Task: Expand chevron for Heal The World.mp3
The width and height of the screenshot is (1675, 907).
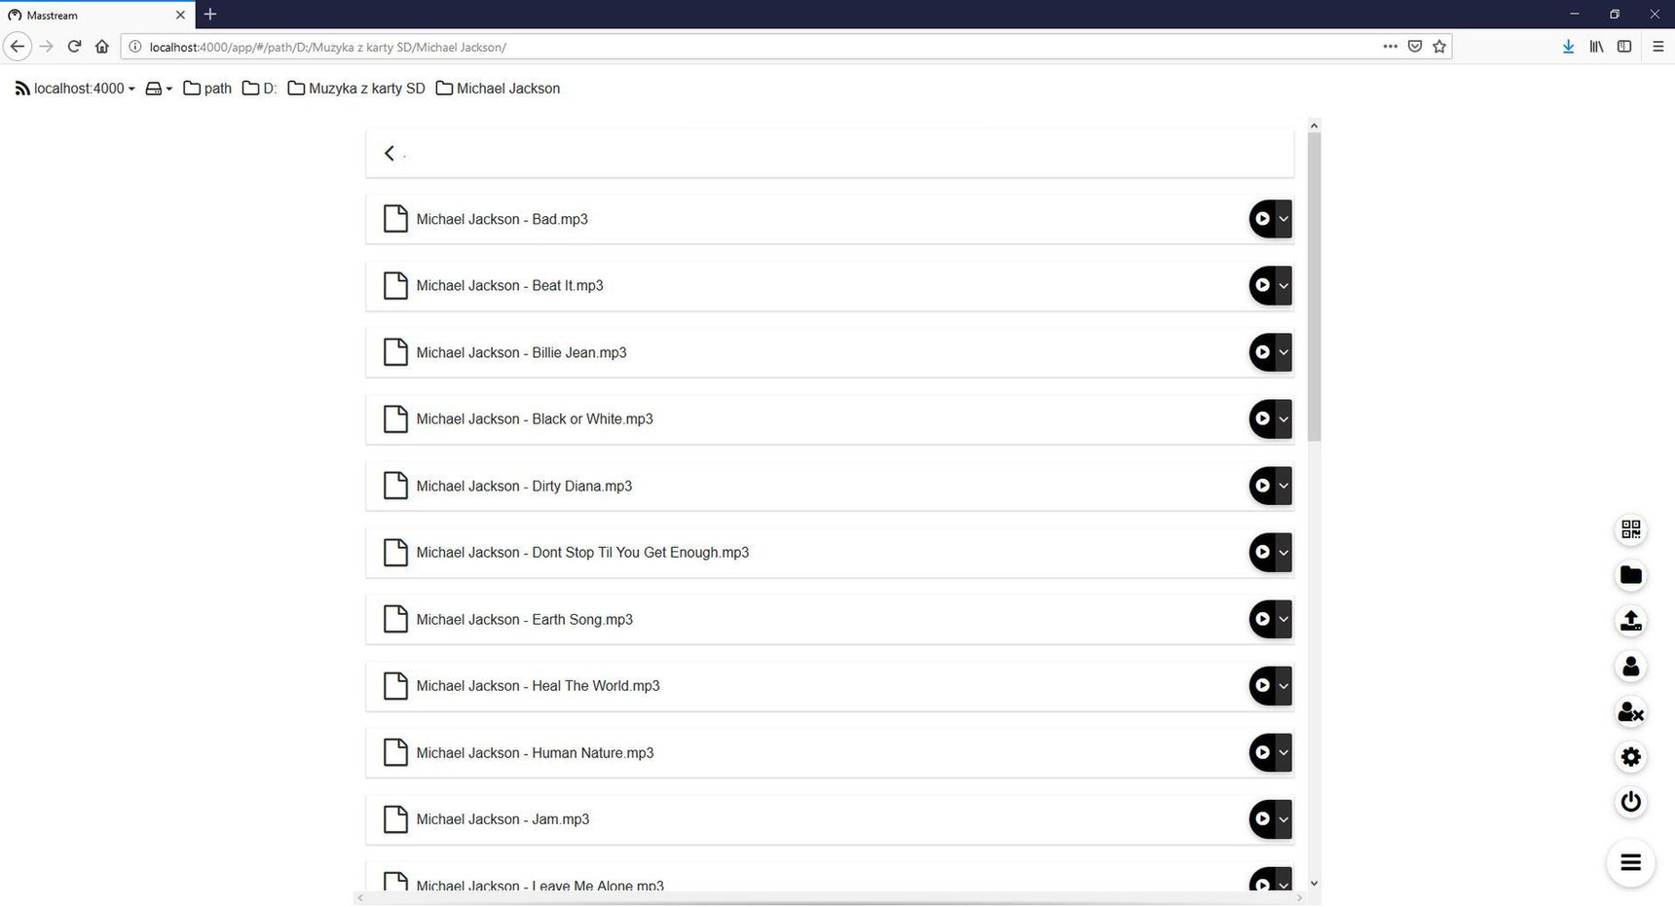Action: tap(1284, 685)
